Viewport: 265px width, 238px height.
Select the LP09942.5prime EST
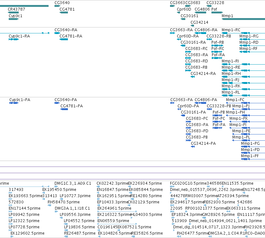[x=11, y=218]
